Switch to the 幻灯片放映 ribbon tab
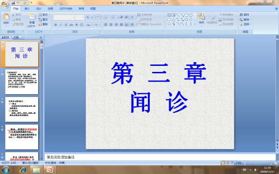279x174 pixels. (x=66, y=8)
